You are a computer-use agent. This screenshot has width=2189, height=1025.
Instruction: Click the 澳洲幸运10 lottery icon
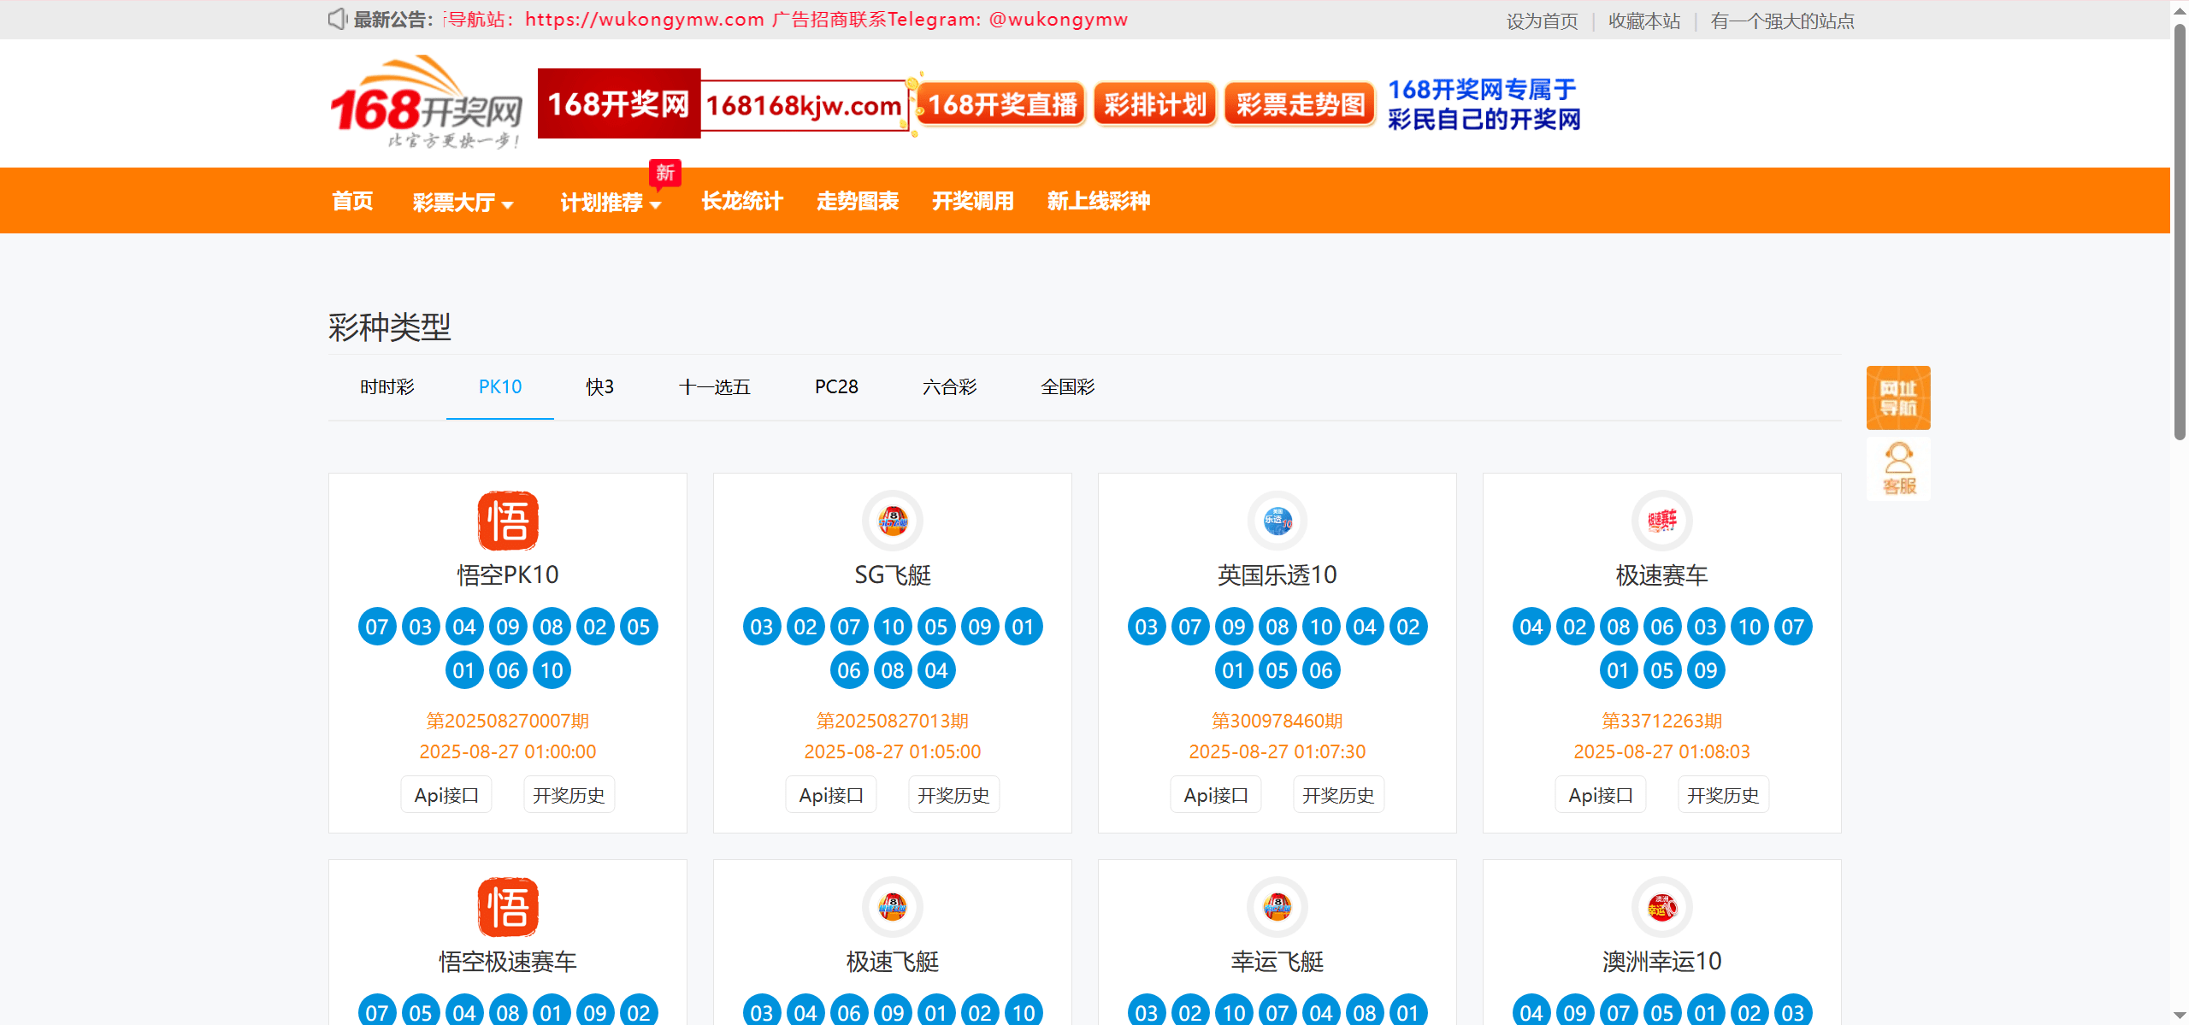click(x=1661, y=907)
